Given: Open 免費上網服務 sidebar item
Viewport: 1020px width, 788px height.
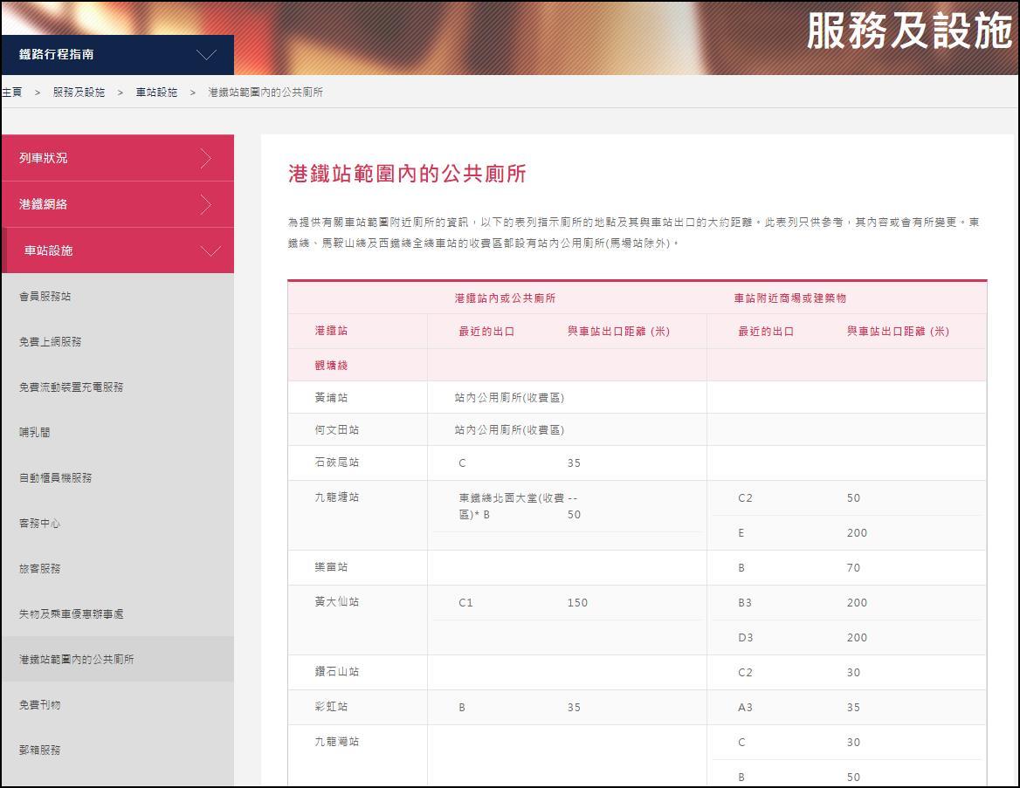Looking at the screenshot, I should click(51, 342).
